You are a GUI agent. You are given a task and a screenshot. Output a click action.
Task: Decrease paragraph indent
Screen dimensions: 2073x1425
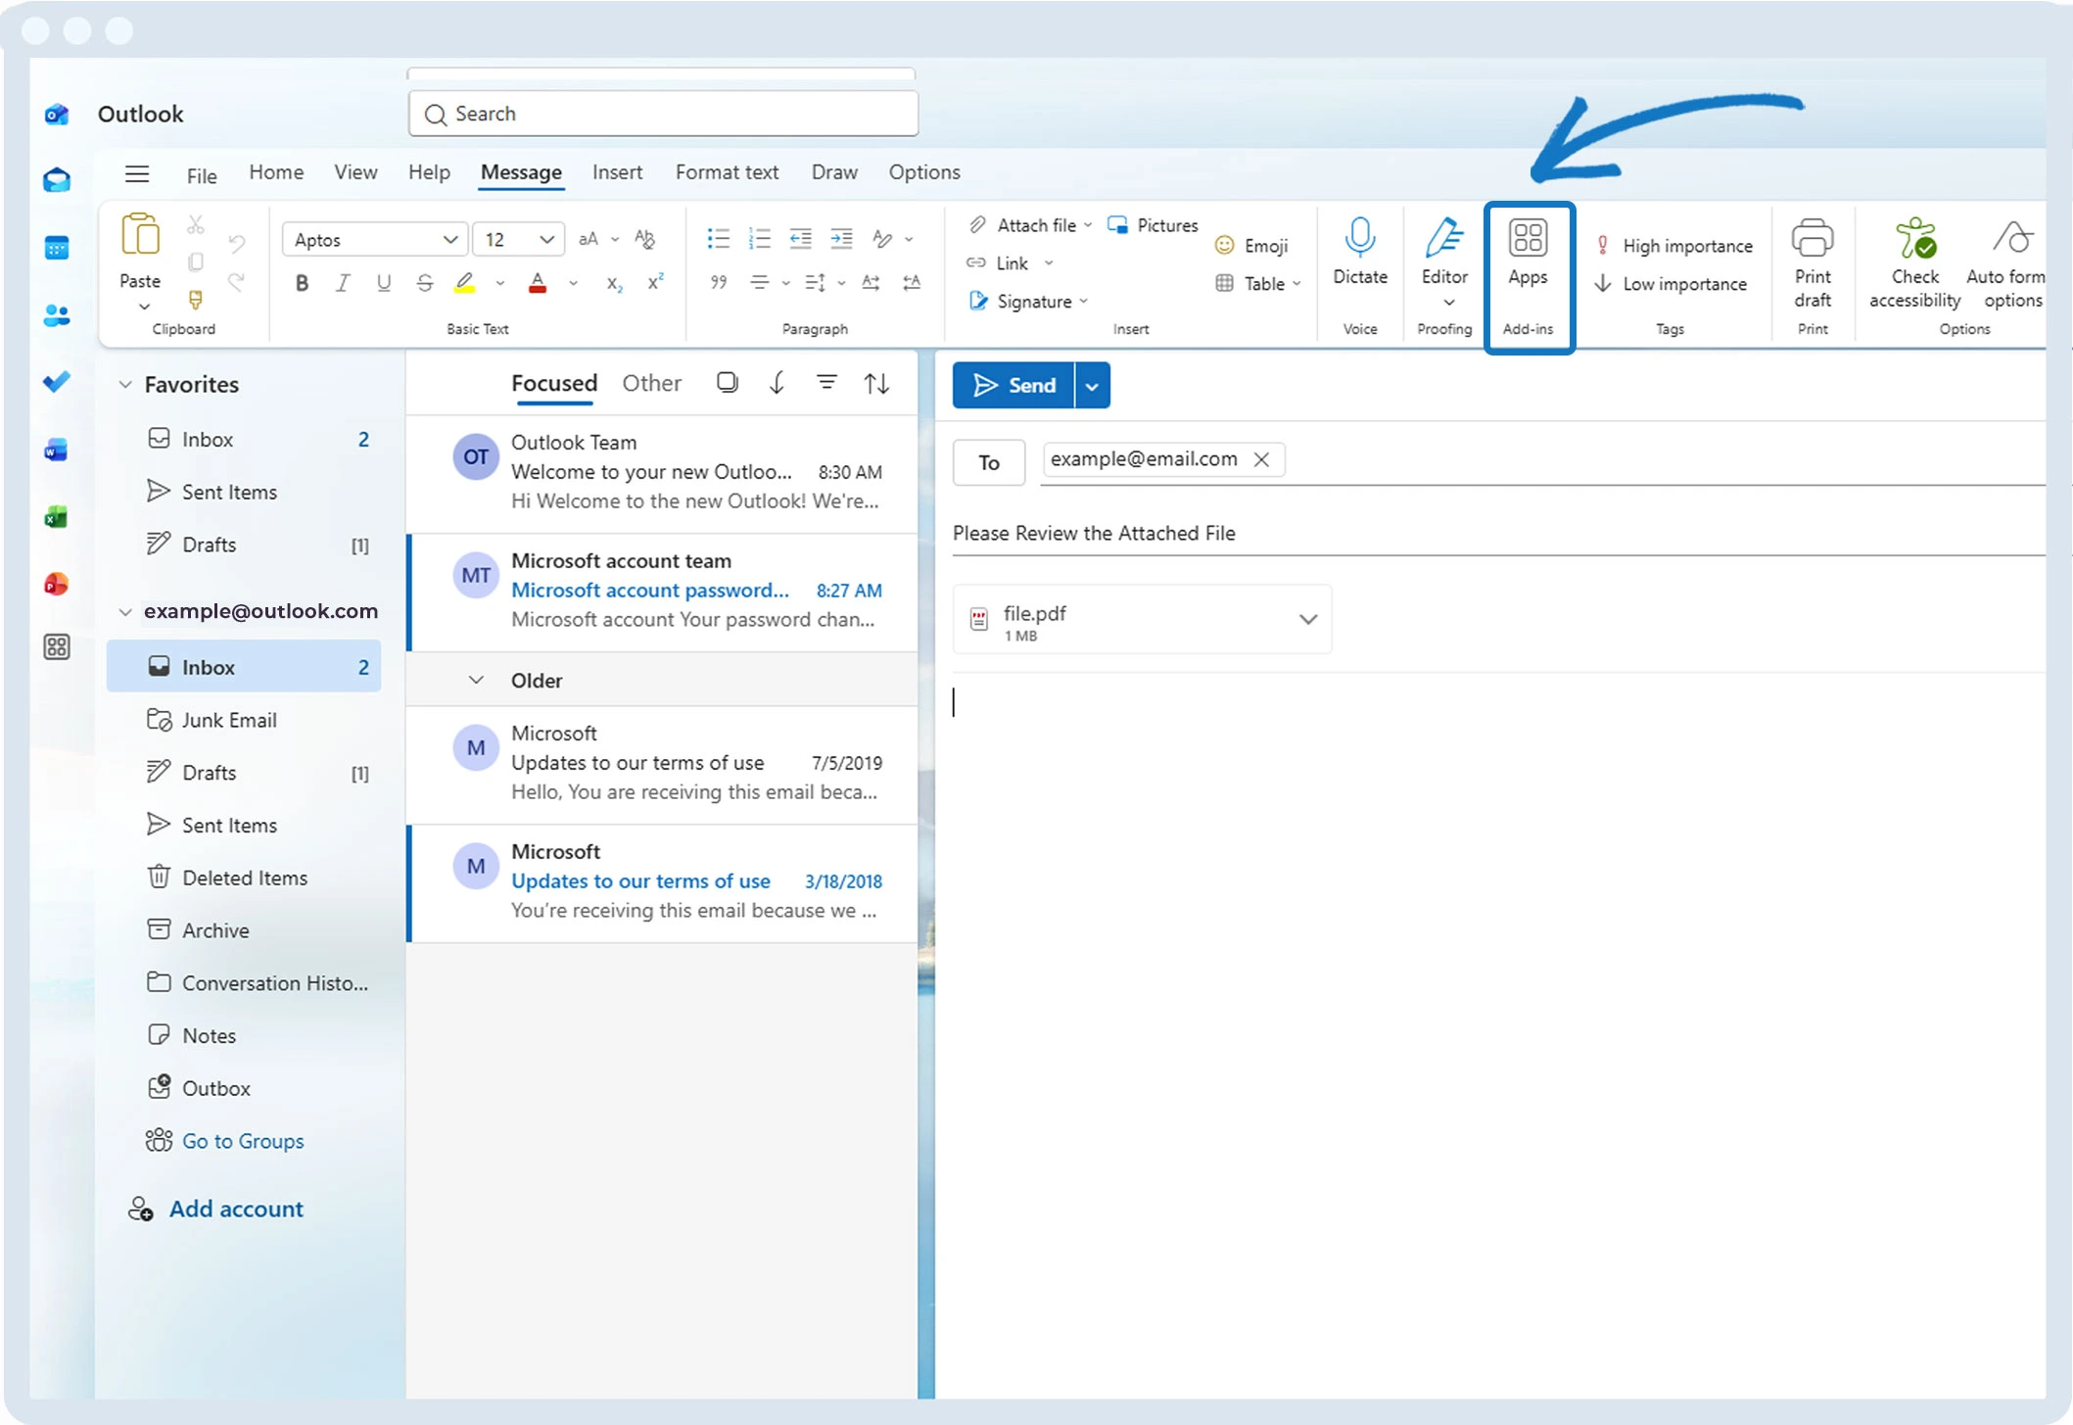[801, 238]
